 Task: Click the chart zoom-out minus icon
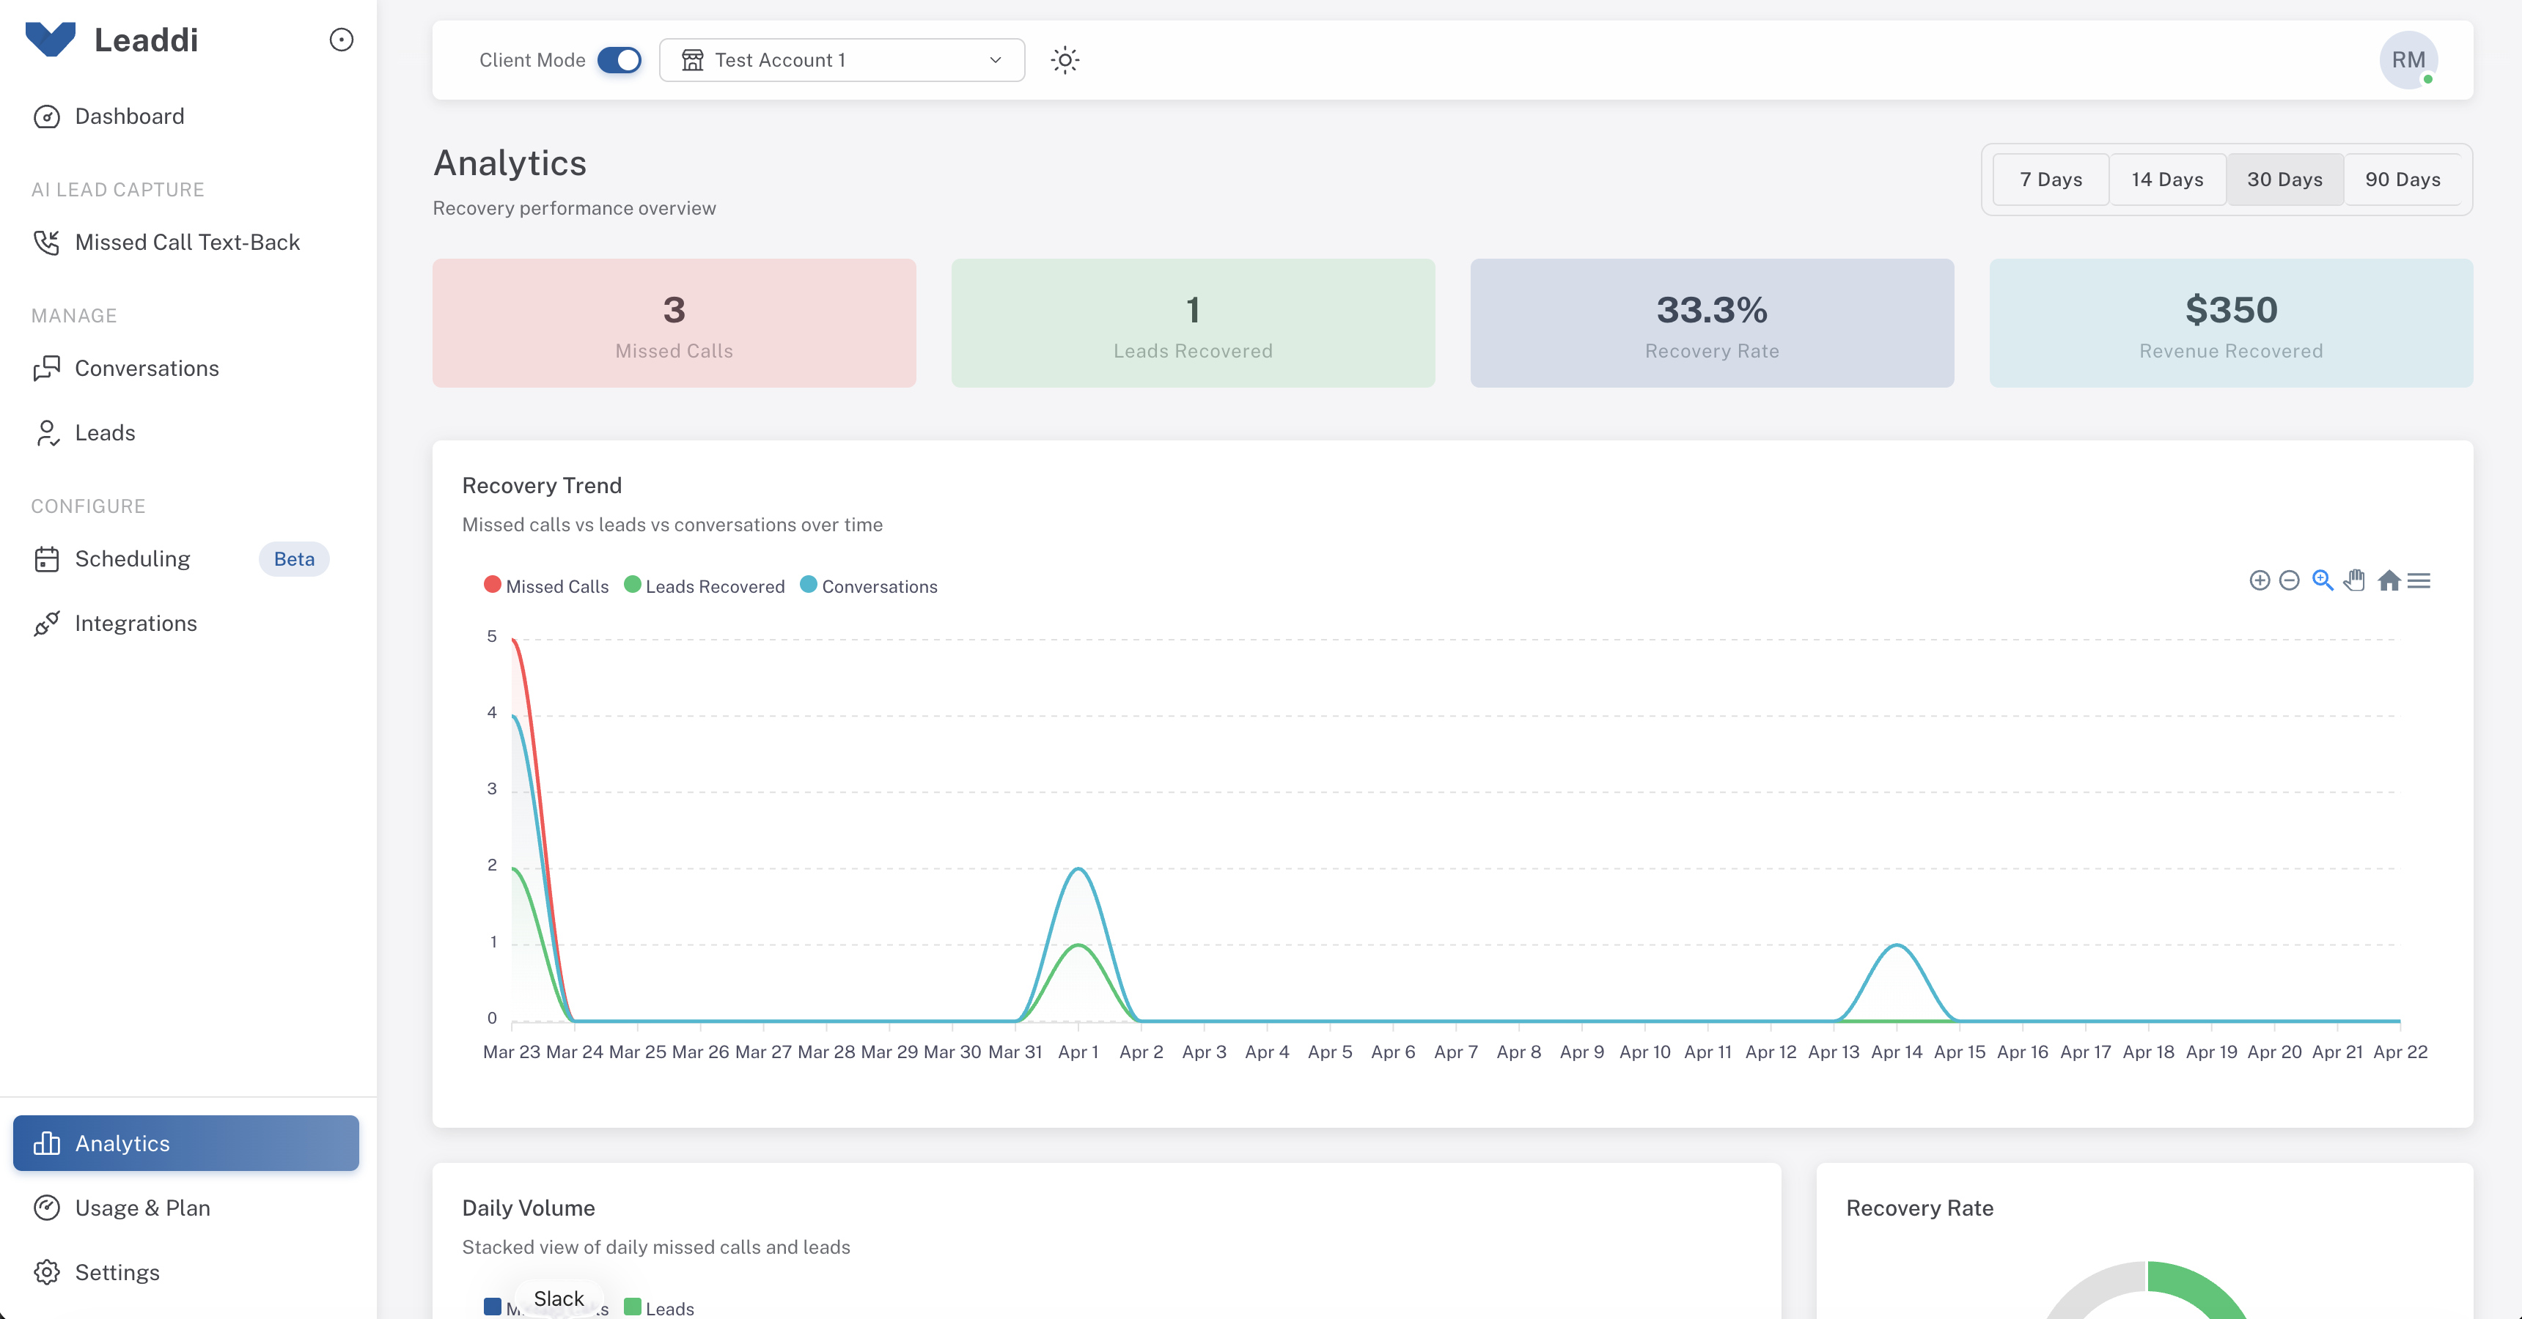[x=2289, y=581]
